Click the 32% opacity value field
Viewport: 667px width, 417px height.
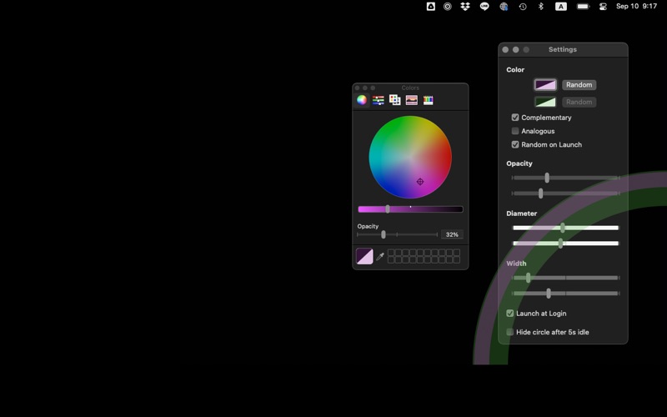tap(452, 234)
